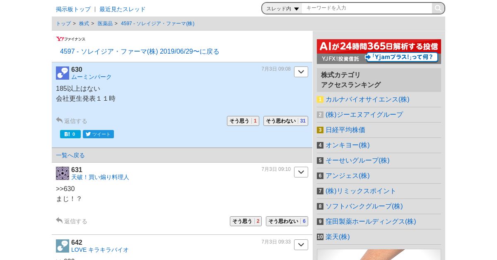Expand options menu on post 642
Image resolution: width=497 pixels, height=260 pixels.
click(301, 245)
